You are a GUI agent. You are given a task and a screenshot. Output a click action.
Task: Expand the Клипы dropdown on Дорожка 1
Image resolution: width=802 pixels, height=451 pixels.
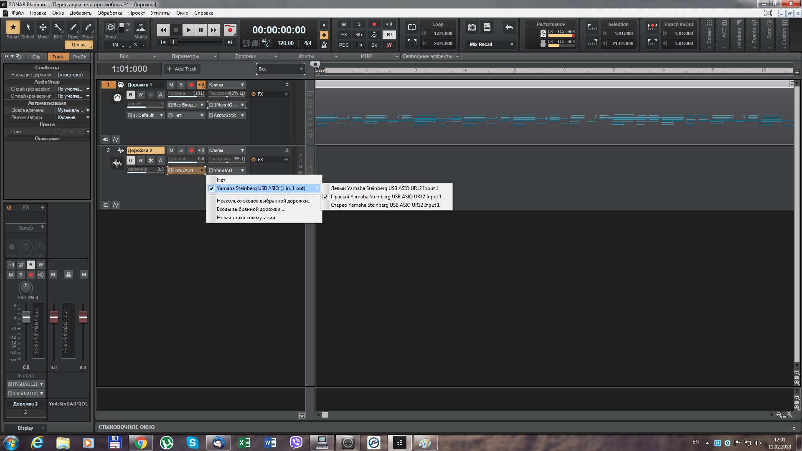242,85
